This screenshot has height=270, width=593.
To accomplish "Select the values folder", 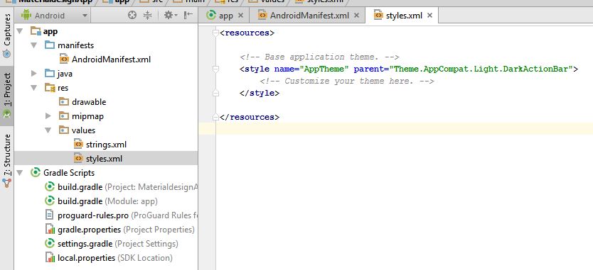I will [84, 130].
